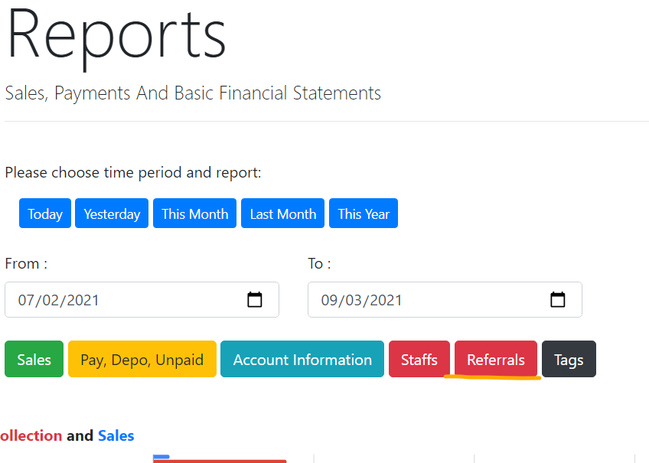Open the green Sales report
The height and width of the screenshot is (463, 649).
pos(34,359)
